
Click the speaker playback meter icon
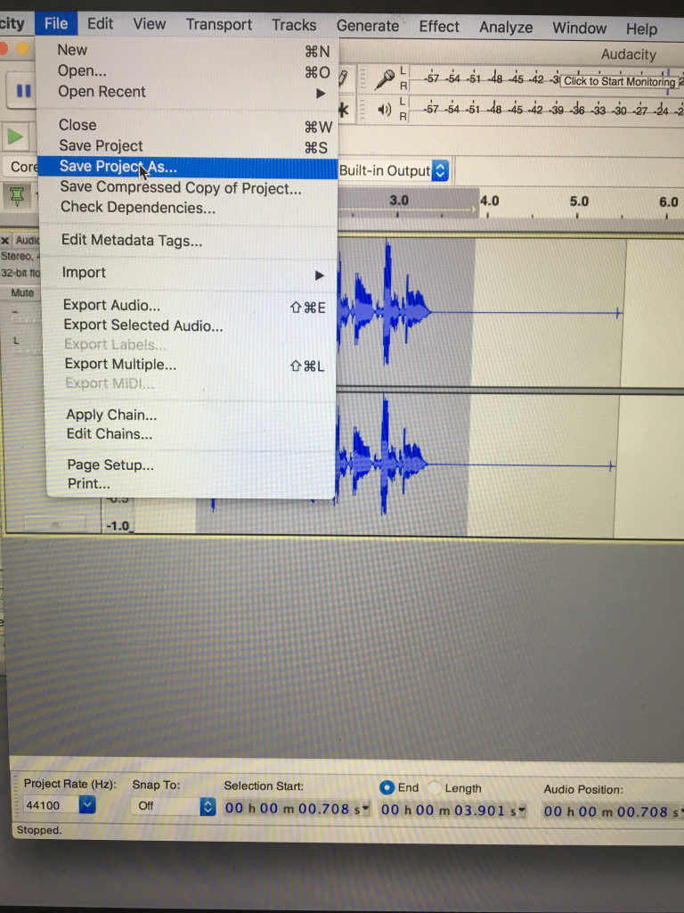click(x=385, y=110)
